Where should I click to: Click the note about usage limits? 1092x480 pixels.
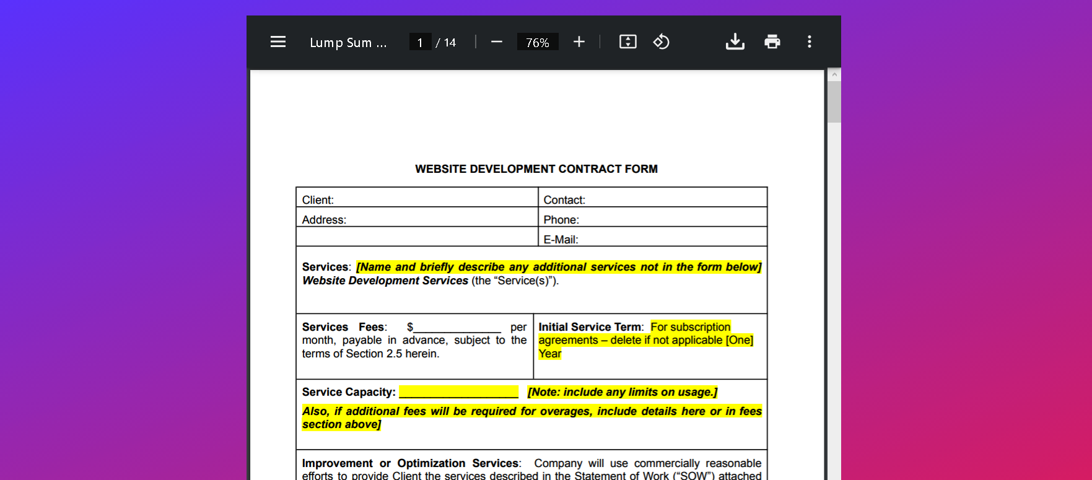click(x=622, y=392)
